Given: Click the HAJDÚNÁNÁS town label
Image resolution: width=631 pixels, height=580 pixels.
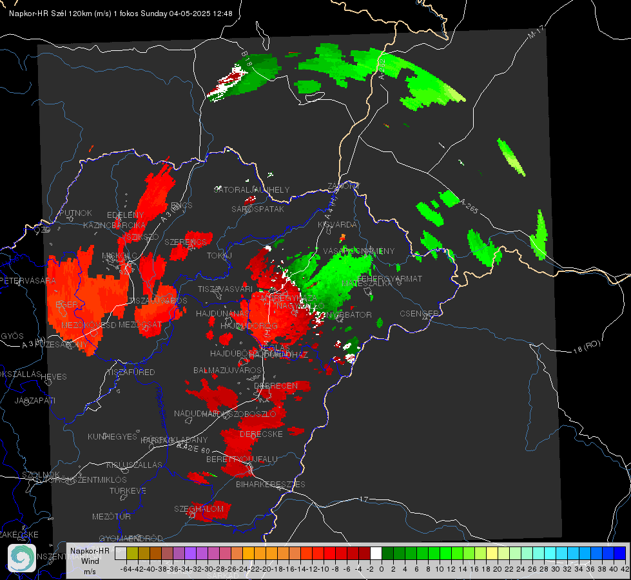Looking at the screenshot, I should pos(222,313).
